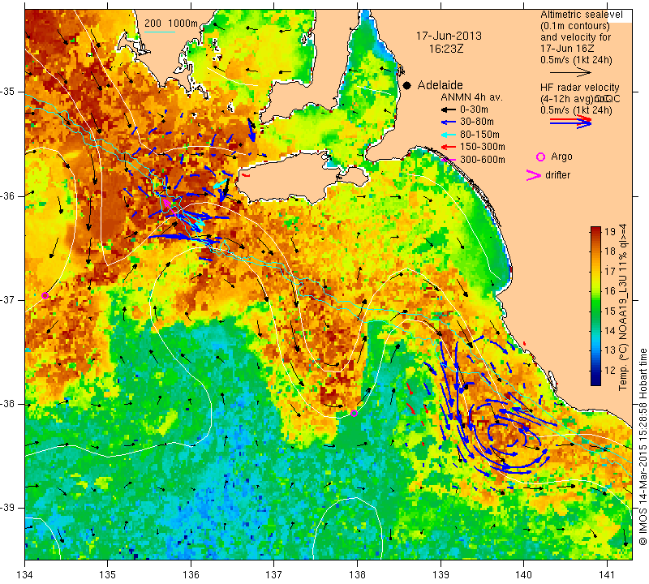Click longitude axis label 138
The image size is (649, 584).
tap(357, 575)
